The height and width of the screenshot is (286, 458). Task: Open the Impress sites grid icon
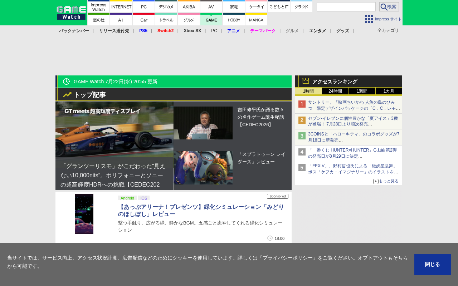click(x=369, y=19)
